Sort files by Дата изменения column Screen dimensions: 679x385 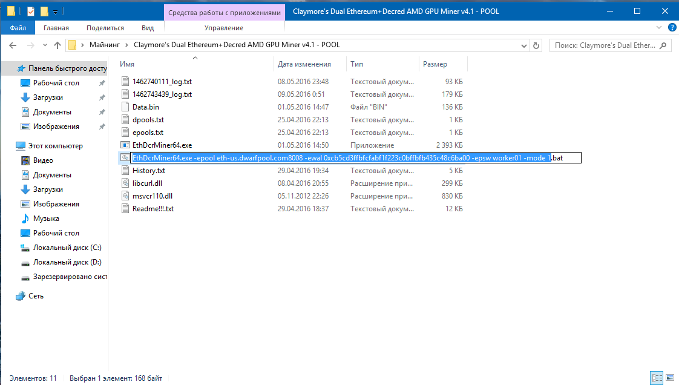tap(304, 64)
